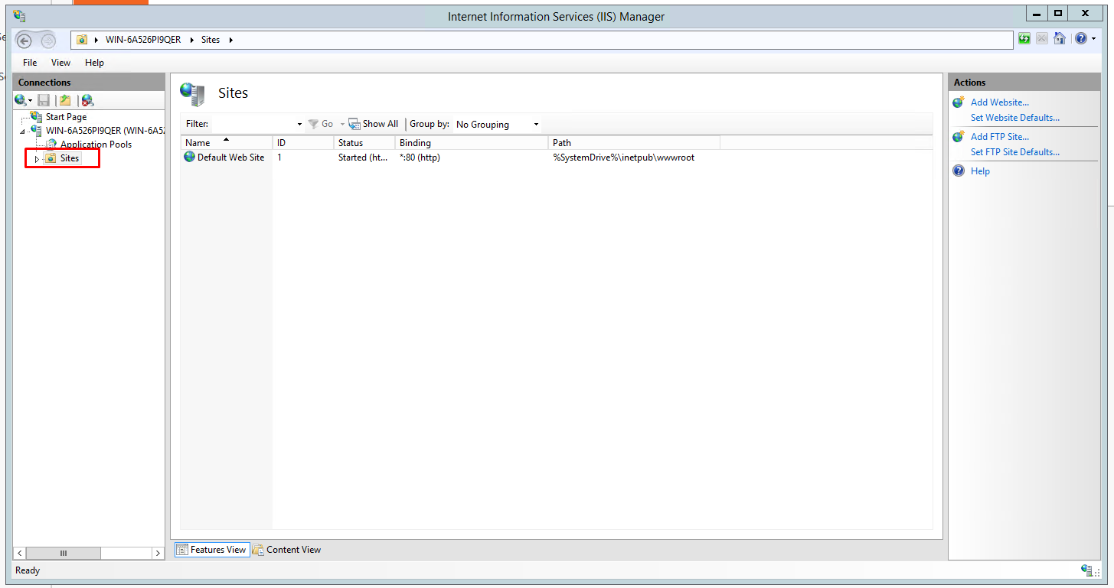This screenshot has width=1114, height=588.
Task: Sort by the Path column header
Action: pos(634,143)
